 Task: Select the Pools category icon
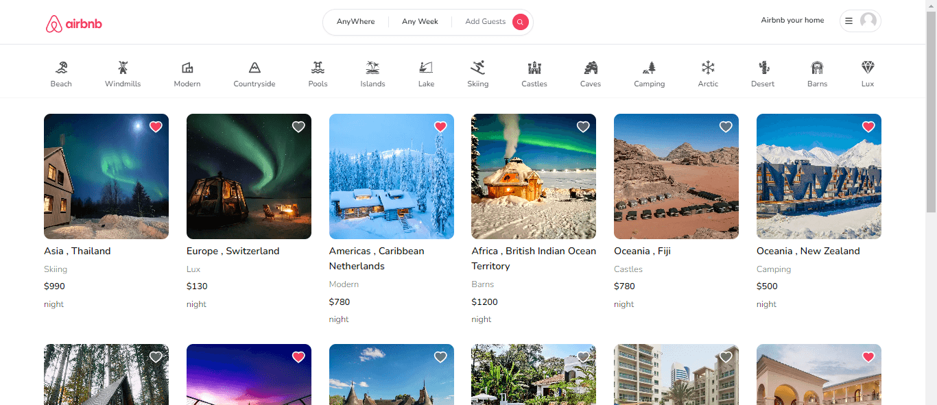click(x=318, y=67)
